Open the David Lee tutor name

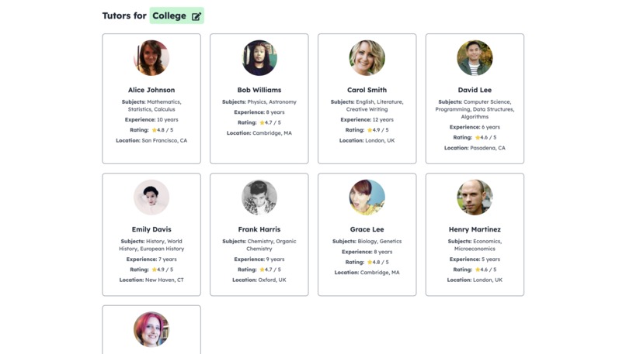tap(475, 90)
